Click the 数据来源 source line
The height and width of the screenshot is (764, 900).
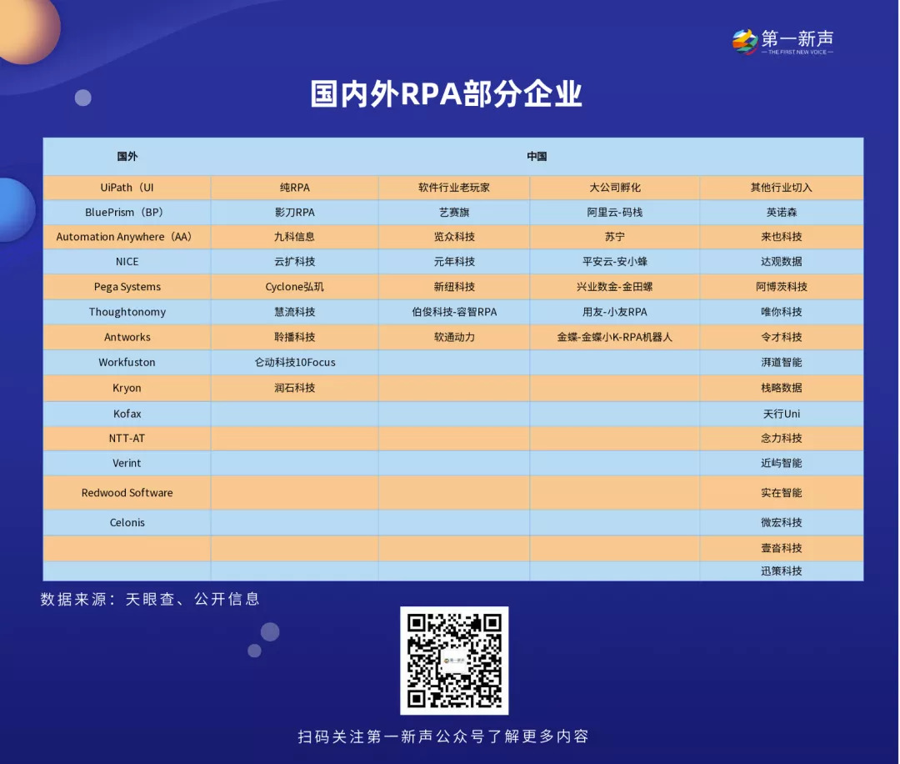point(150,599)
